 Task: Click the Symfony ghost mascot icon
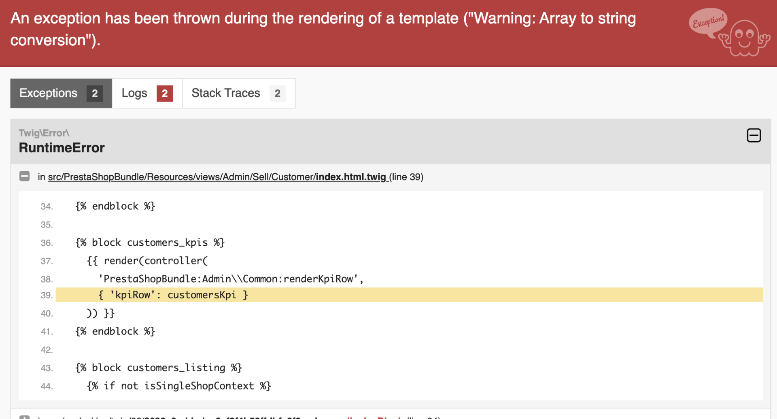click(745, 38)
